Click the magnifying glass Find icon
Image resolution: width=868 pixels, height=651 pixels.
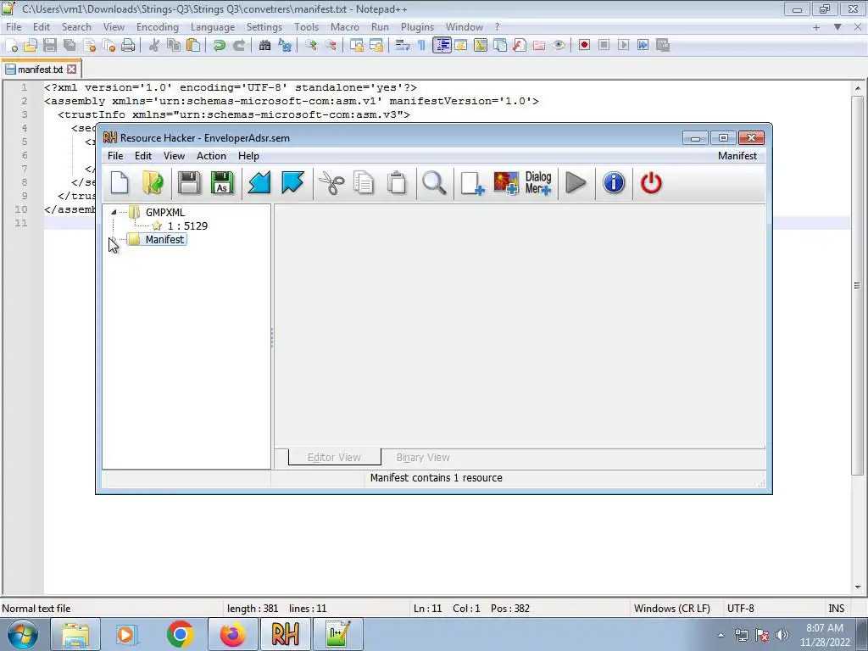click(x=434, y=183)
